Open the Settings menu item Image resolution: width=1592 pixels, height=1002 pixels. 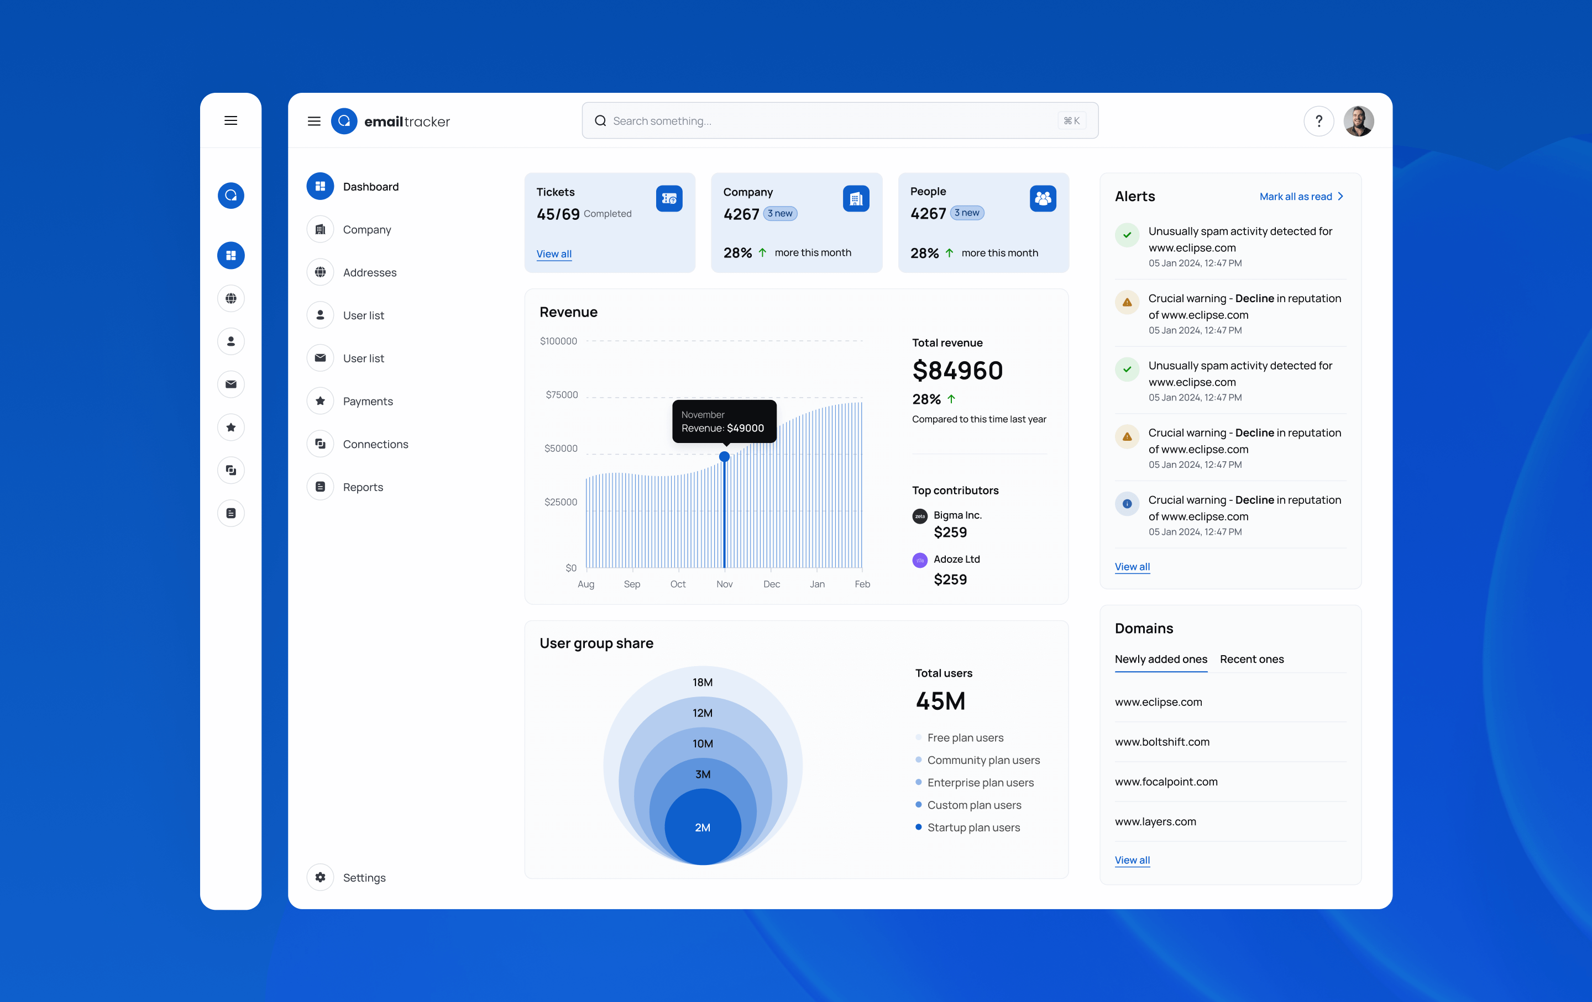(x=364, y=877)
